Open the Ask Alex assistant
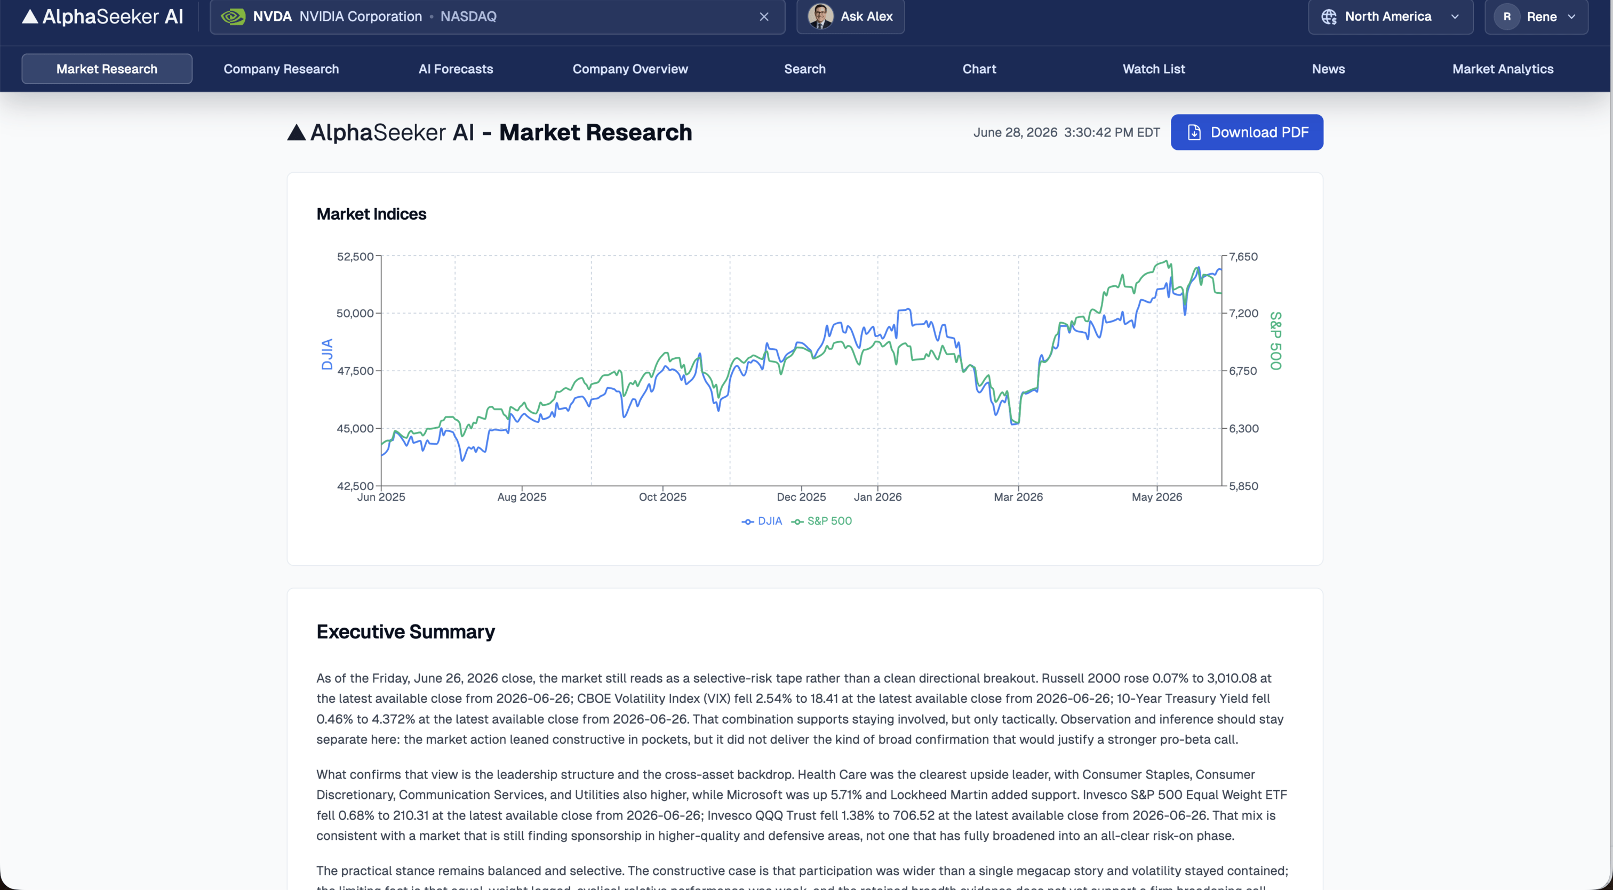The height and width of the screenshot is (890, 1613). coord(850,17)
